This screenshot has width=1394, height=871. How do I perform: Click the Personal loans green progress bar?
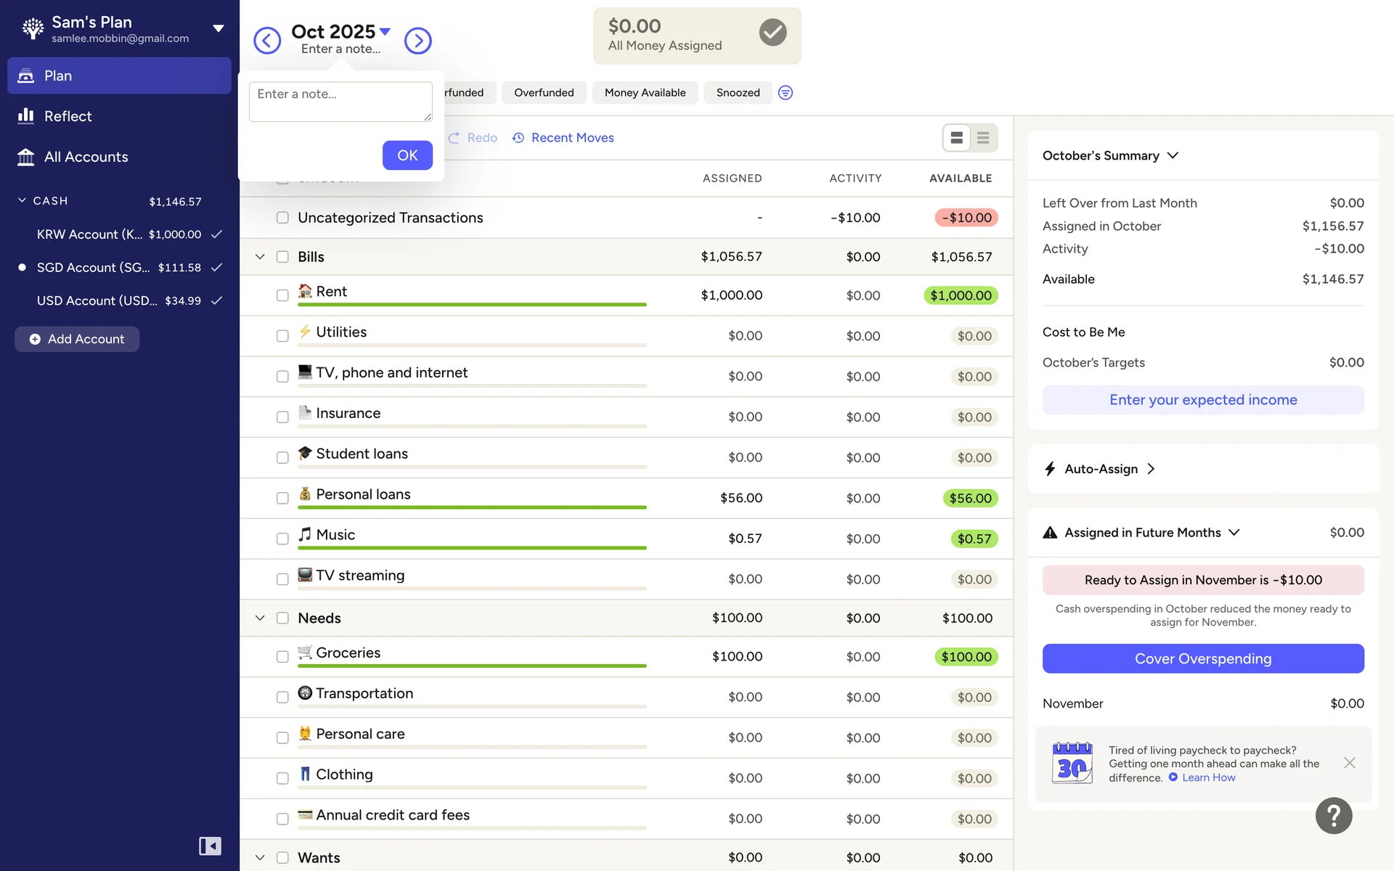pos(472,507)
